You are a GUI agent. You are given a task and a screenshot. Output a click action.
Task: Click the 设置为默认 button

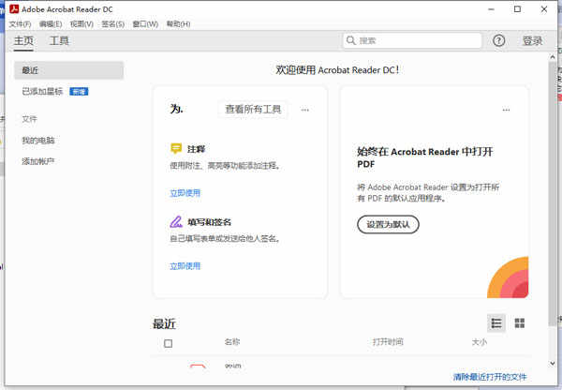click(x=388, y=225)
